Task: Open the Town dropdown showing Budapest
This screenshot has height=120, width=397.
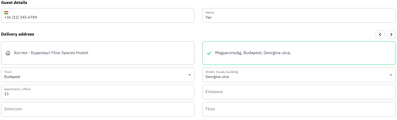Action: click(x=98, y=75)
